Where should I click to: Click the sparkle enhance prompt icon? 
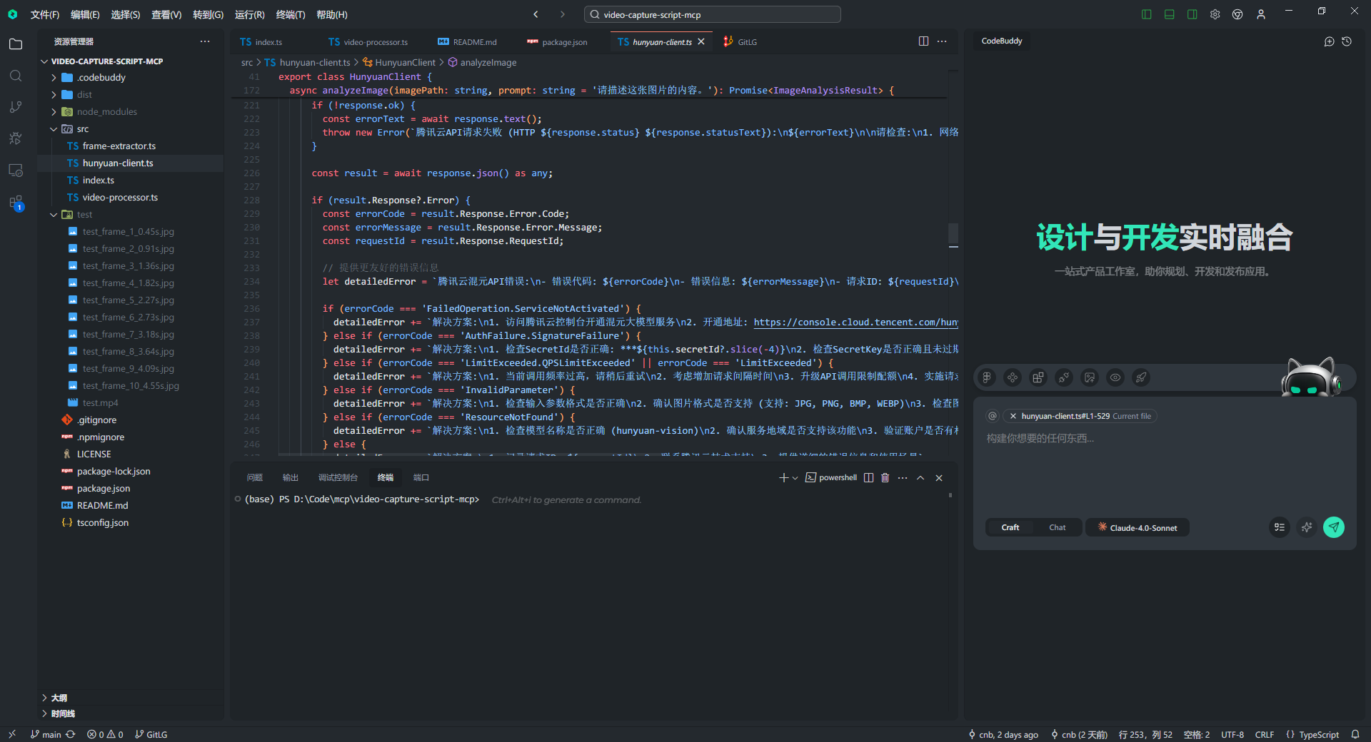tap(1307, 527)
